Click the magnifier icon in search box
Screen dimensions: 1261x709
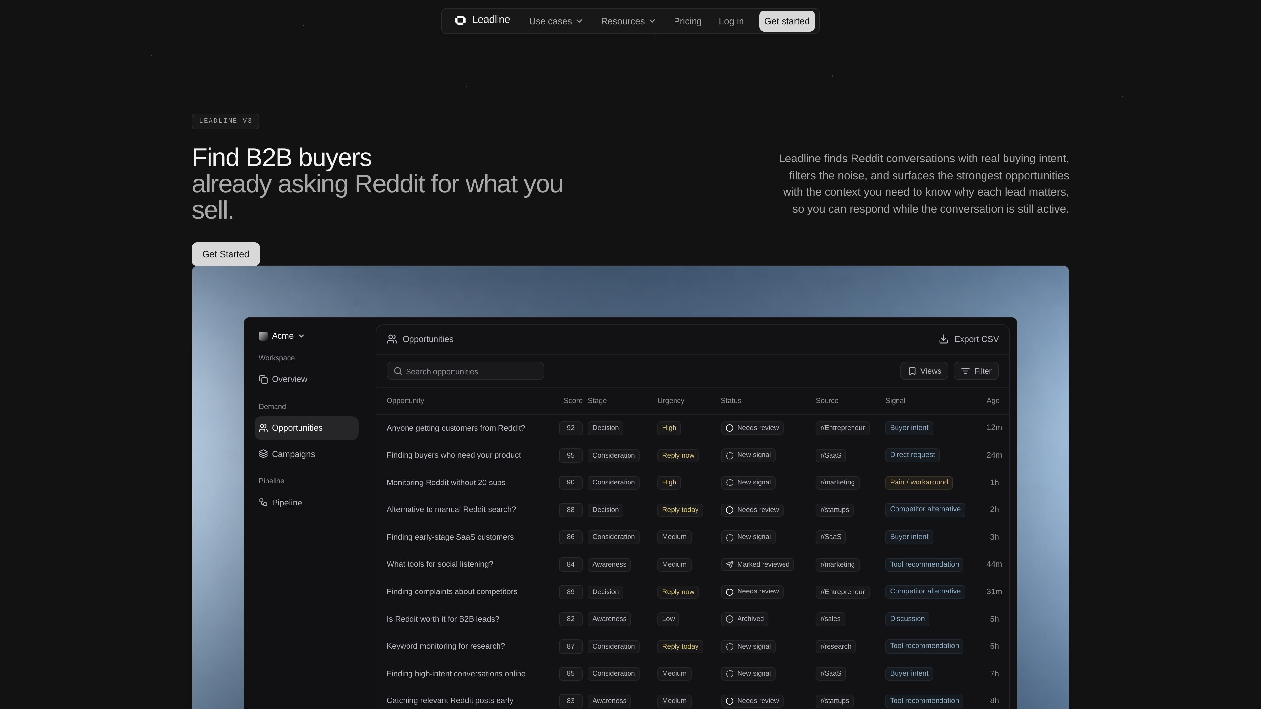click(398, 371)
